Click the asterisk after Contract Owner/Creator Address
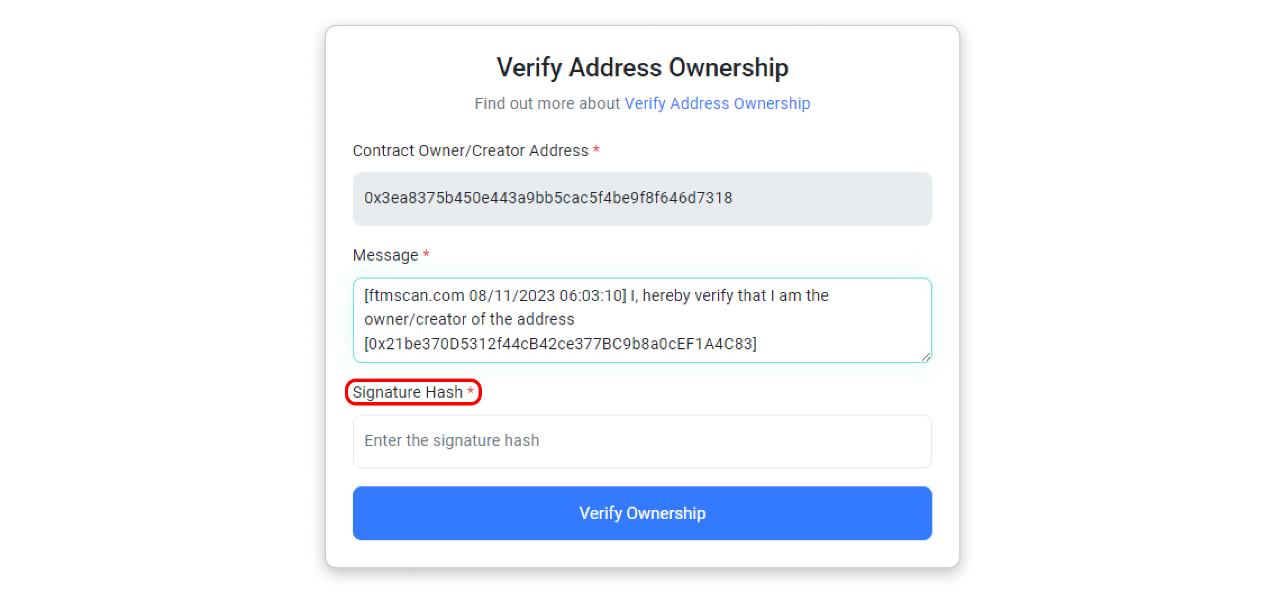 pos(597,150)
